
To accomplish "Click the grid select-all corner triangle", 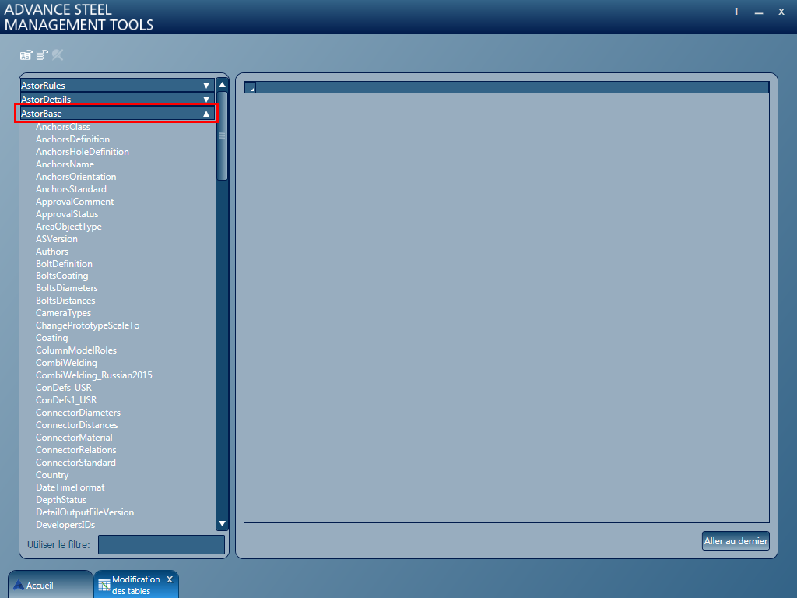I will [x=251, y=88].
